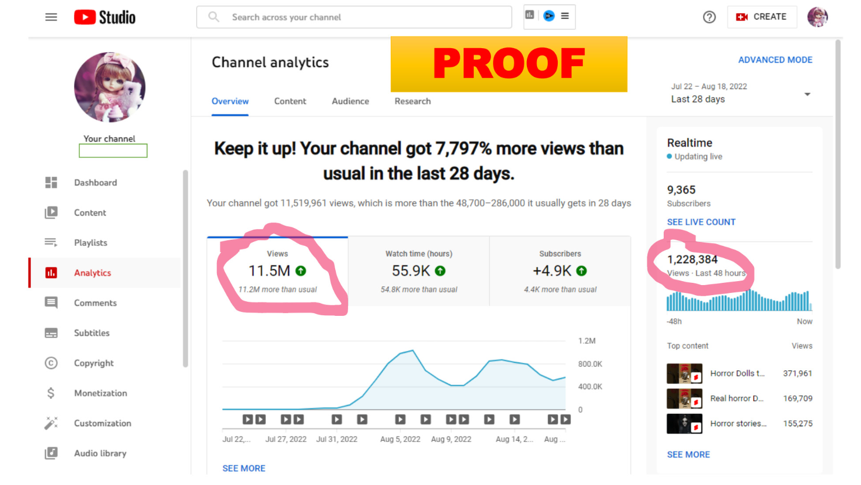
Task: Open the hamburger navigation menu
Action: pyautogui.click(x=51, y=17)
